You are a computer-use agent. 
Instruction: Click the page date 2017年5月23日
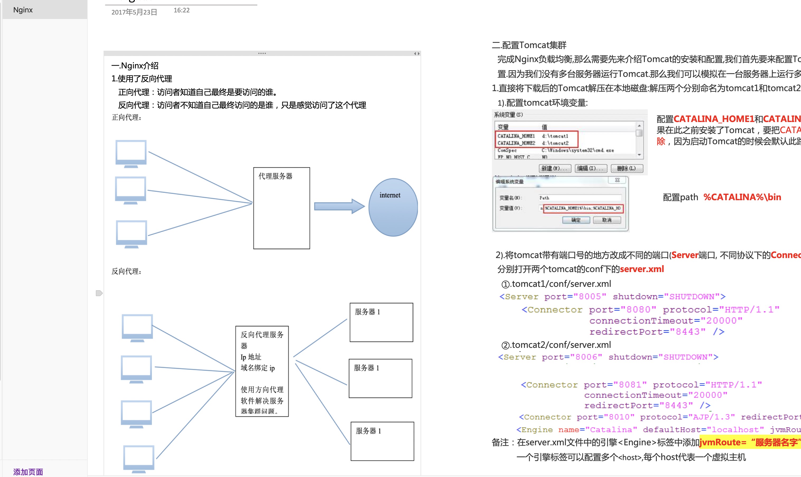(x=134, y=12)
